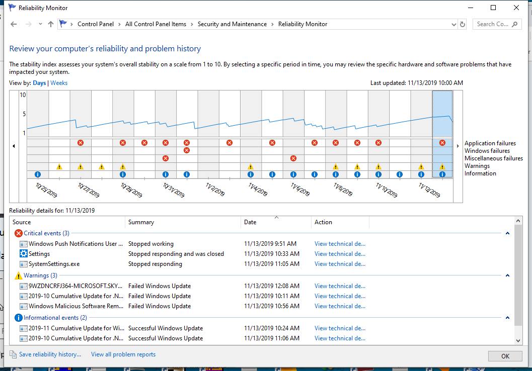View technical details for 2019-11 Cumulative Update
Screen dimensions: 532x371
(x=340, y=328)
